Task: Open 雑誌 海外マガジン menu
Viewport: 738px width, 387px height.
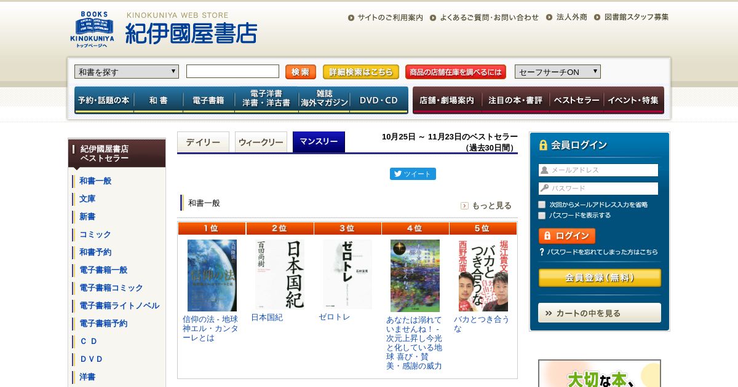Action: pos(324,100)
